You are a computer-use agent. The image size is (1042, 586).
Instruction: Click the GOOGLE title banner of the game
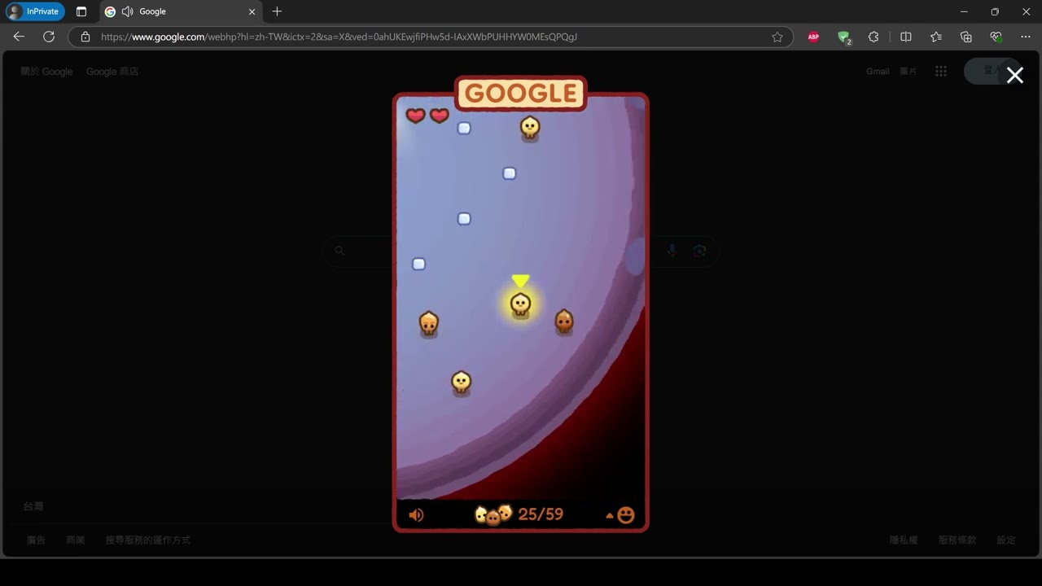coord(521,93)
